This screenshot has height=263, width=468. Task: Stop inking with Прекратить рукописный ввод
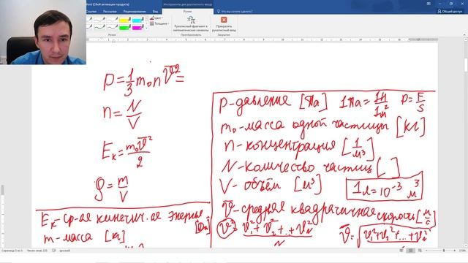[x=224, y=24]
